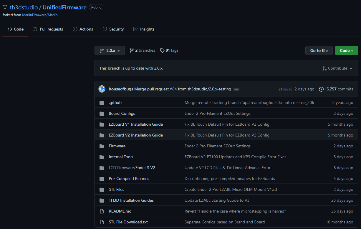The width and height of the screenshot is (361, 229).
Task: Open the Actions tab
Action: coord(83,29)
